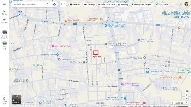Zoom out with the minus button

coord(187,99)
